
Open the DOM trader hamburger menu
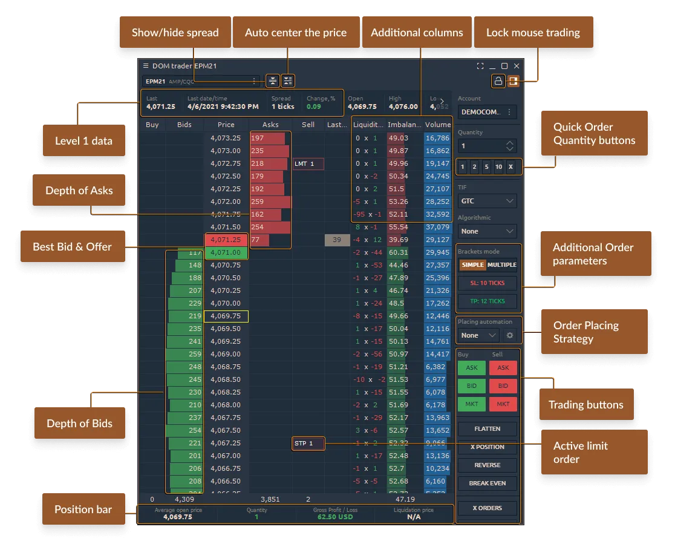pos(145,66)
